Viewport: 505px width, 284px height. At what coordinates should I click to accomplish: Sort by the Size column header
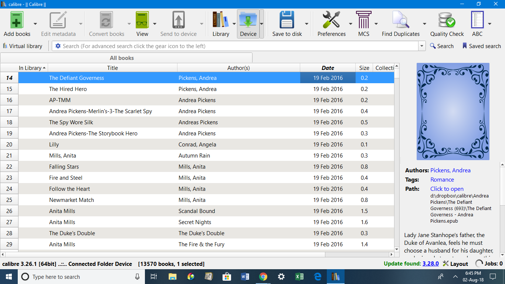364,68
